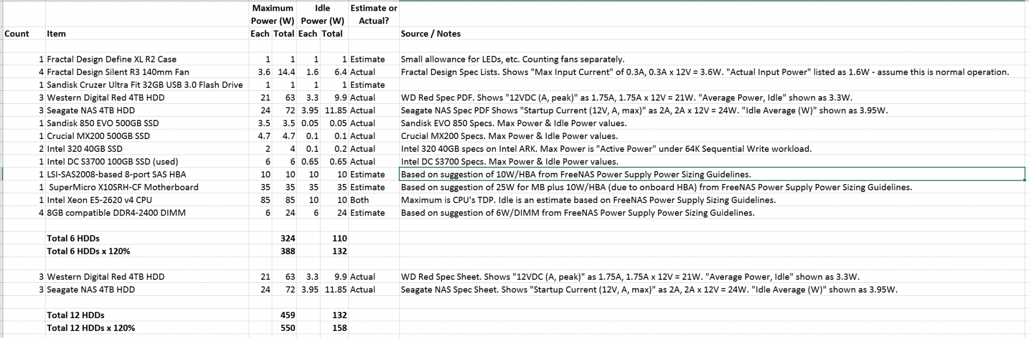1029x338 pixels.
Task: Select "Estimate" in the LSI SAS HBA row
Action: pyautogui.click(x=368, y=175)
